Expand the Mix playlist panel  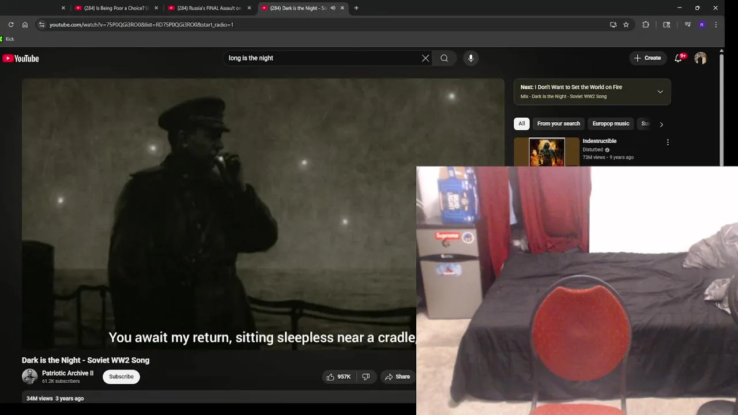point(660,92)
